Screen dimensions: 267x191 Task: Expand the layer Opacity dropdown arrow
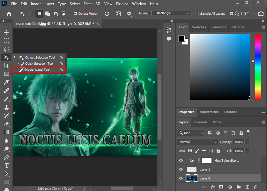tap(247, 142)
